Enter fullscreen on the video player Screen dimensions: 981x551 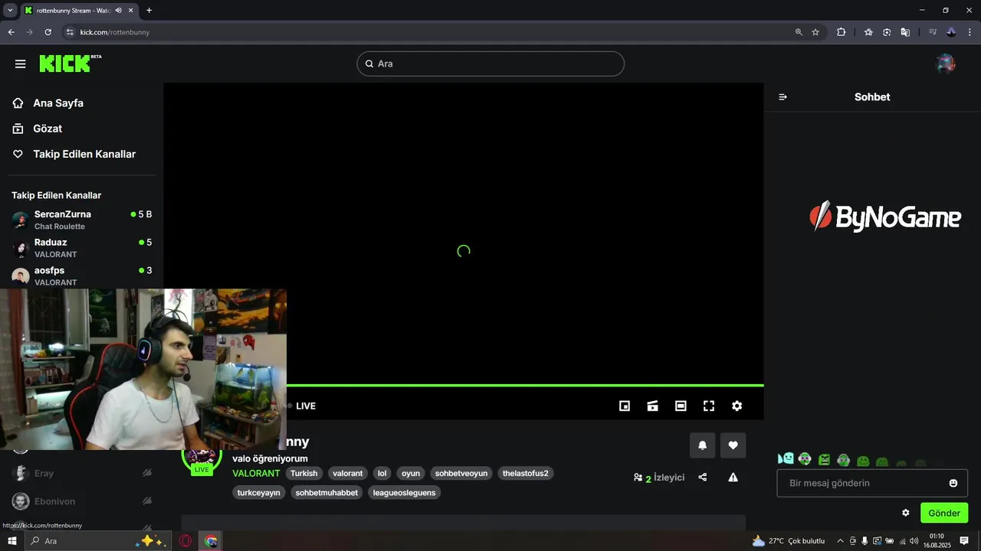click(709, 406)
